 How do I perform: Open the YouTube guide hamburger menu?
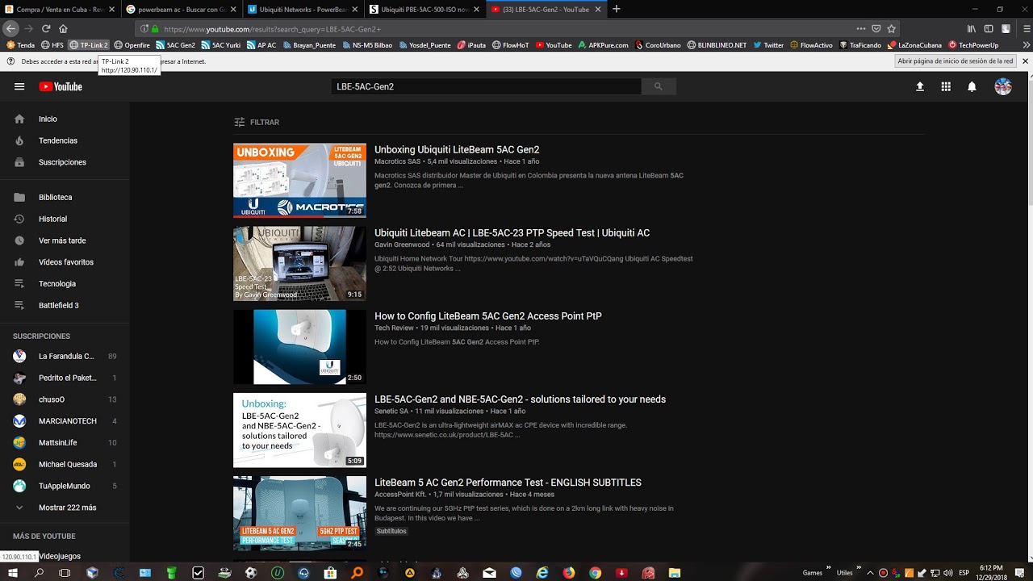click(x=19, y=86)
